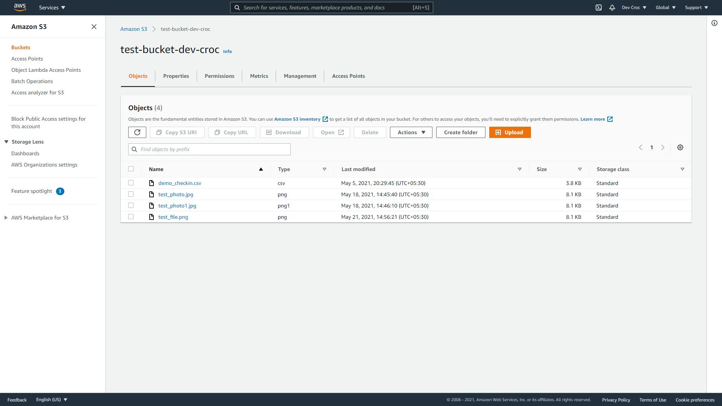Open the CloudShell terminal icon

[599, 8]
